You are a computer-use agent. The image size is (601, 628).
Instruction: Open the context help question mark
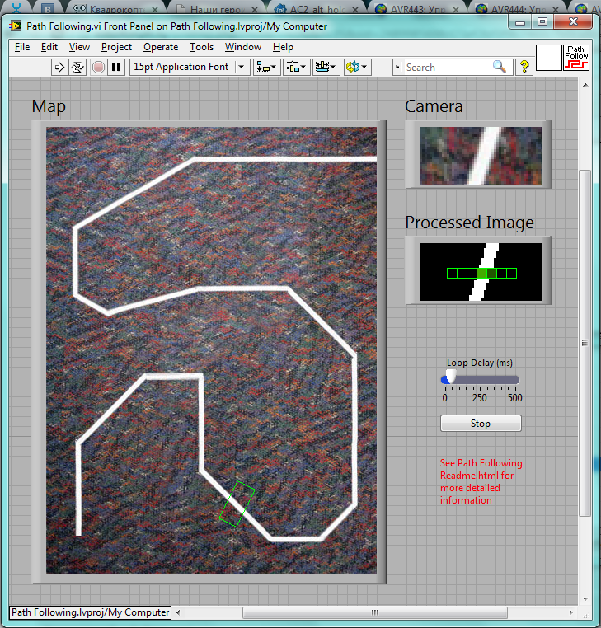524,68
